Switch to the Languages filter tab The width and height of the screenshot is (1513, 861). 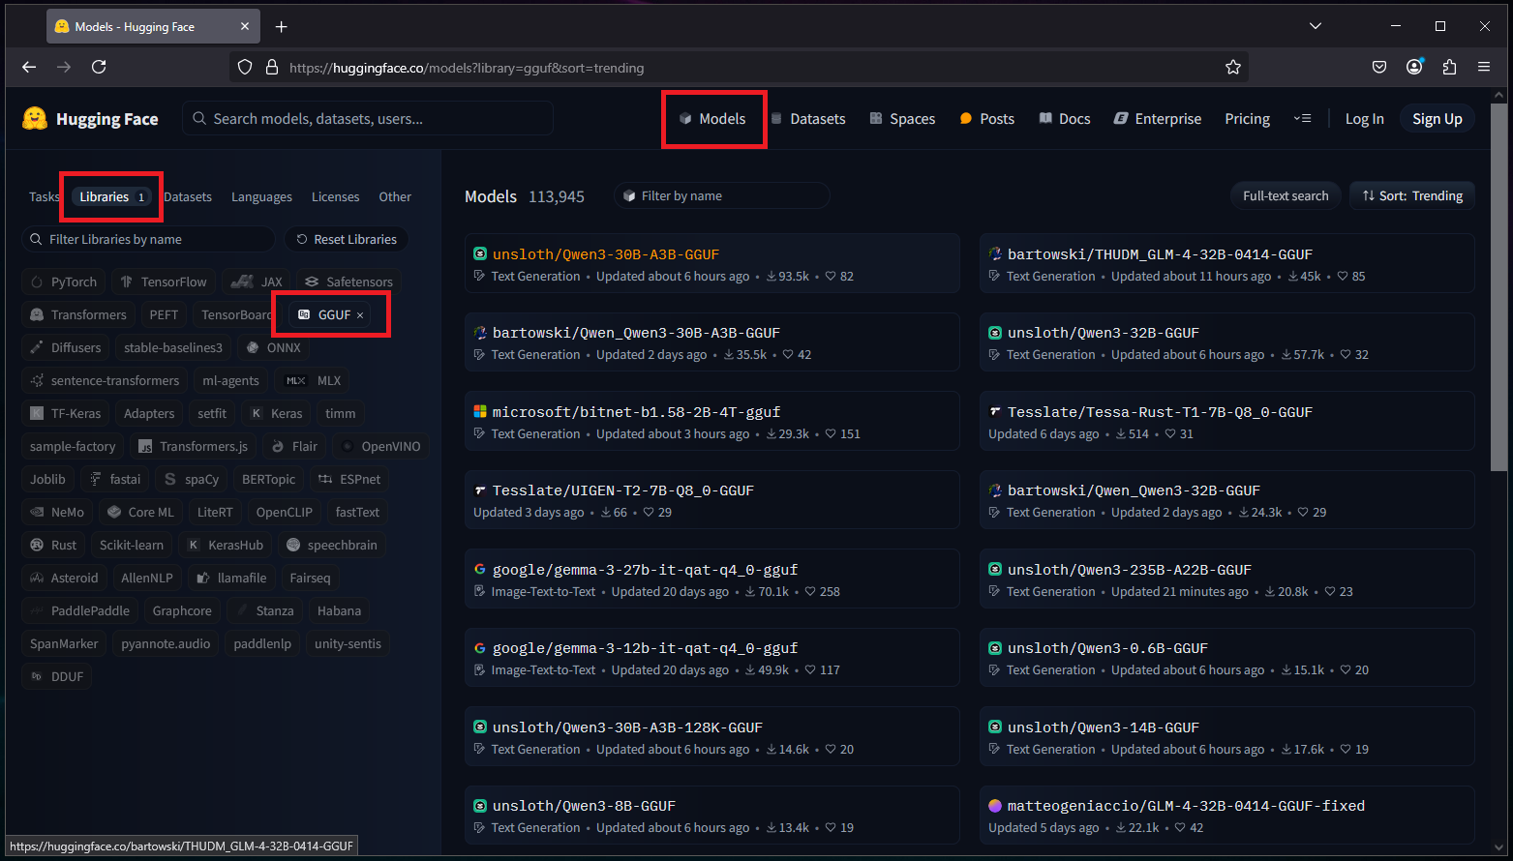coord(261,196)
